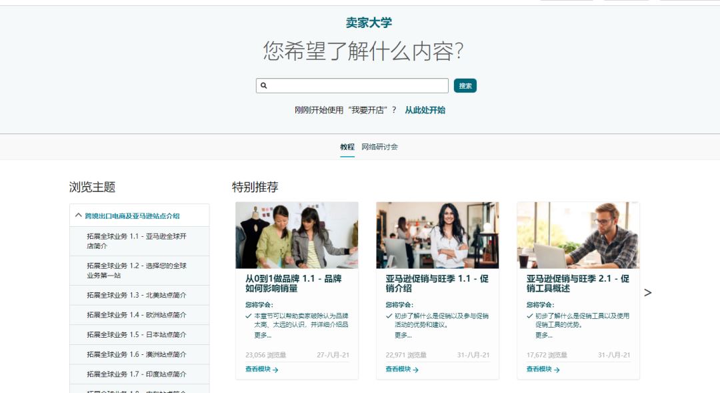Click the 23,056 浏览量 view count
The width and height of the screenshot is (720, 393).
click(265, 355)
